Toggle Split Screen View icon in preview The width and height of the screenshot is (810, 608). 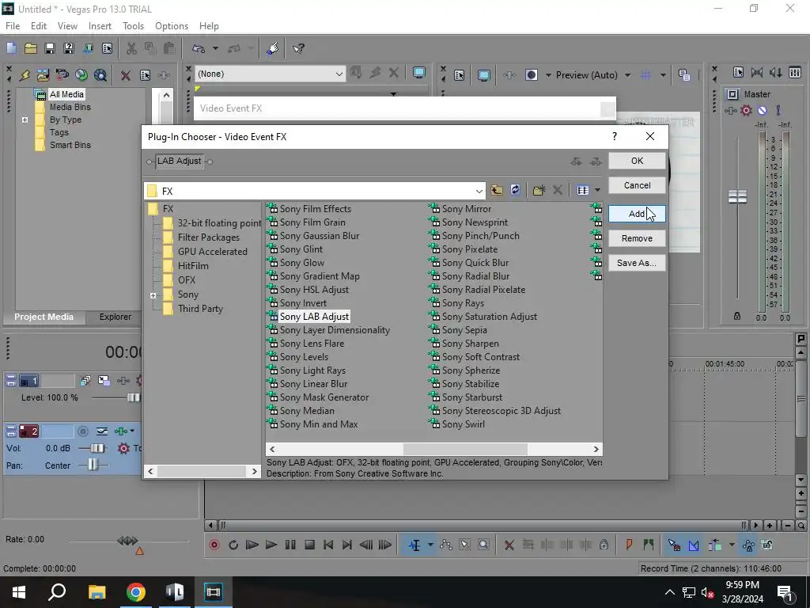(x=532, y=75)
